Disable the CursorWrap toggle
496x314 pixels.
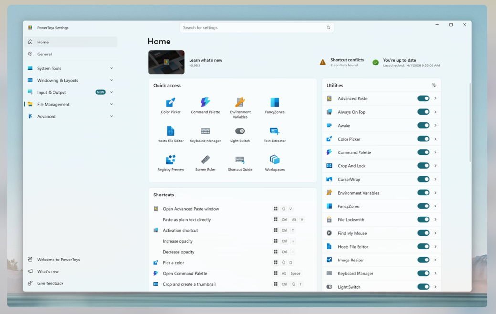coord(423,179)
